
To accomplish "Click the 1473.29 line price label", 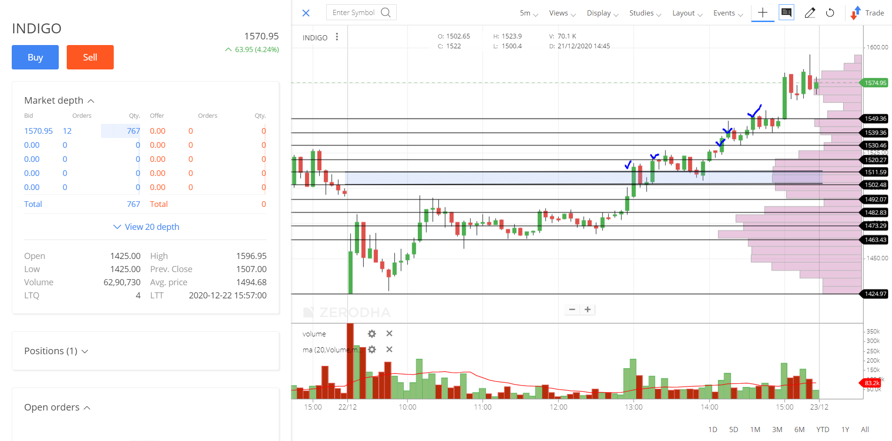I will click(x=875, y=226).
